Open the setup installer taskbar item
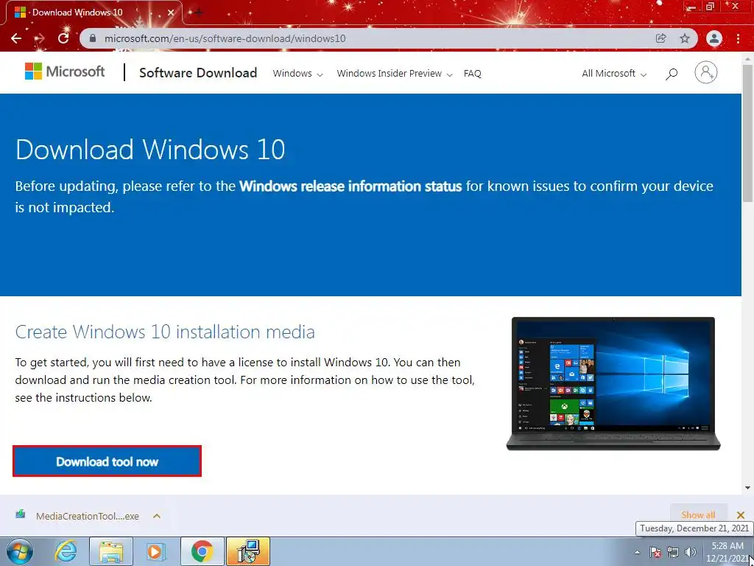Screen dimensions: 754x566 pyautogui.click(x=248, y=551)
